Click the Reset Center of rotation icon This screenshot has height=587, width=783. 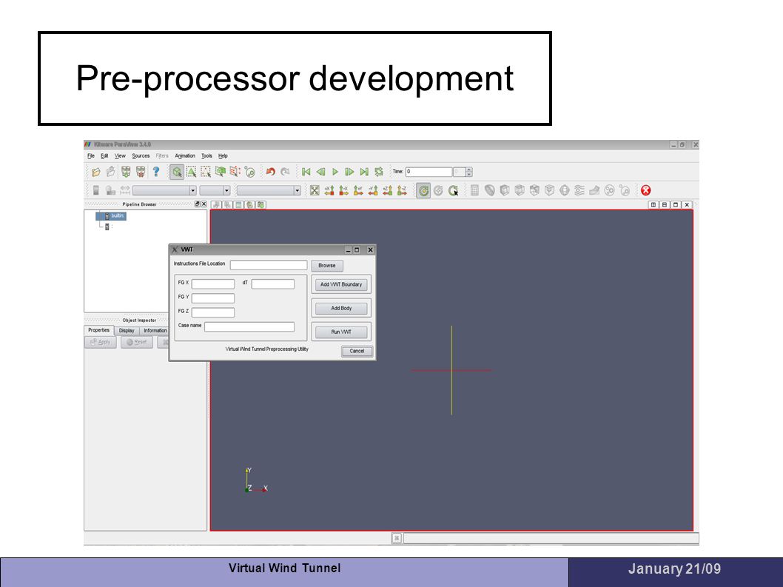click(438, 190)
